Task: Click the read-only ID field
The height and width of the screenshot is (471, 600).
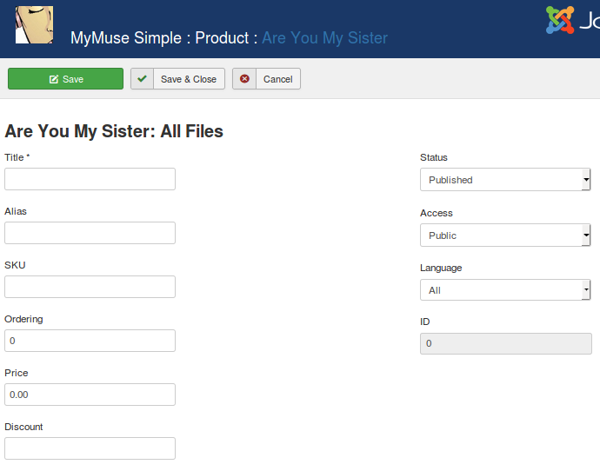Action: (505, 344)
